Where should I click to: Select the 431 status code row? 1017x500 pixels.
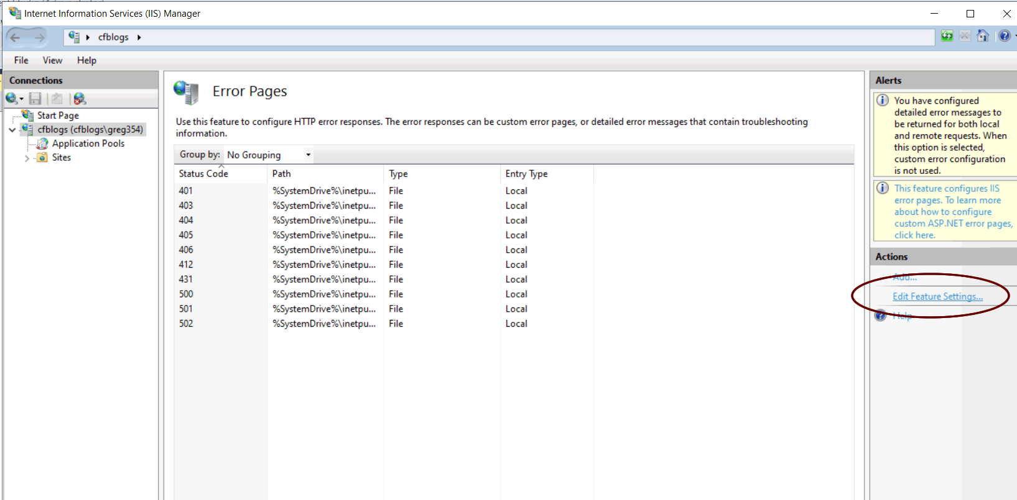click(384, 280)
